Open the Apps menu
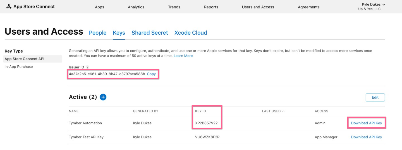Viewport: 402px width, 150px height. point(99,7)
